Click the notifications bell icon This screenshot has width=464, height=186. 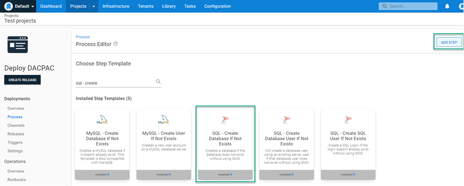pos(447,6)
